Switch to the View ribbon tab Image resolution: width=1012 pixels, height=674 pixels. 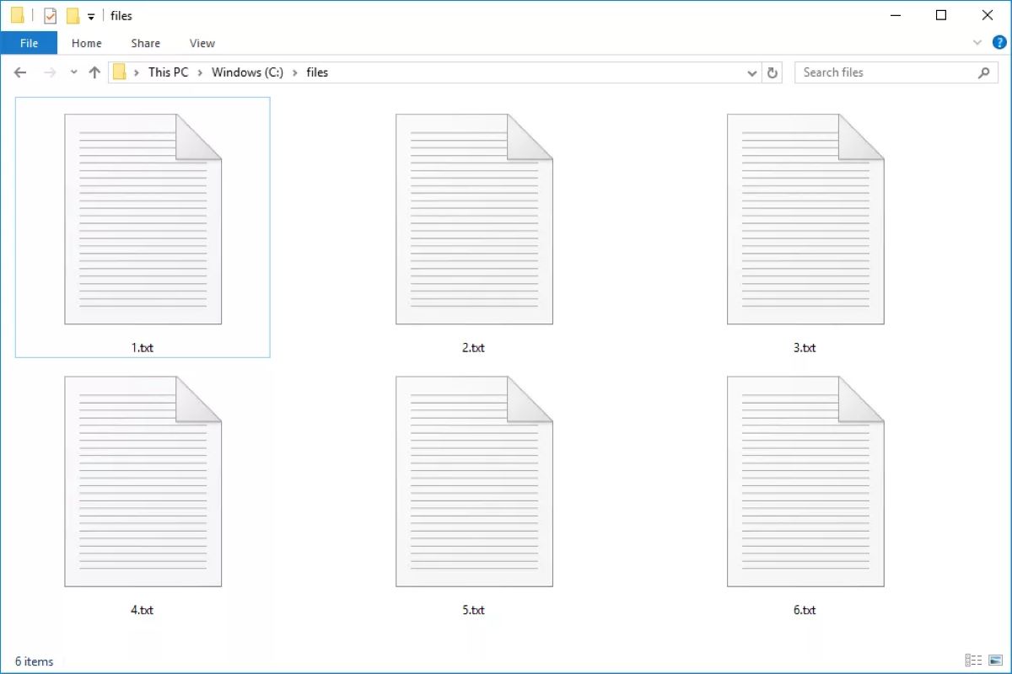coord(202,43)
